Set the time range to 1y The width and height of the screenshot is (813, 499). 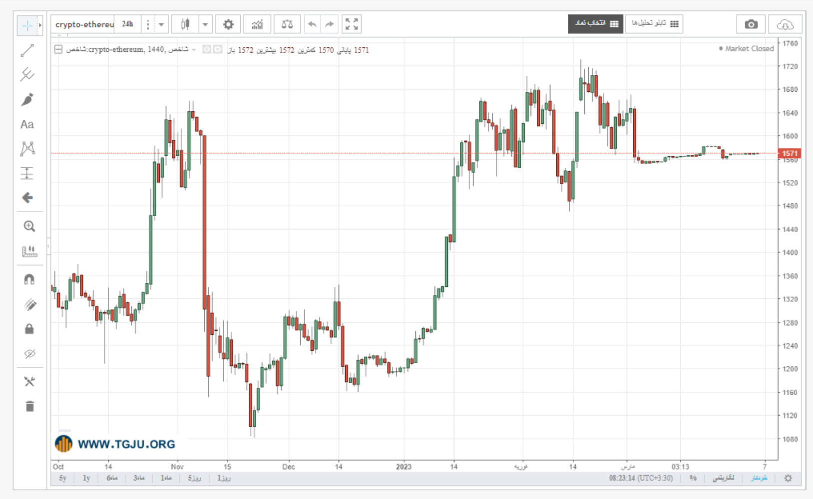(86, 478)
